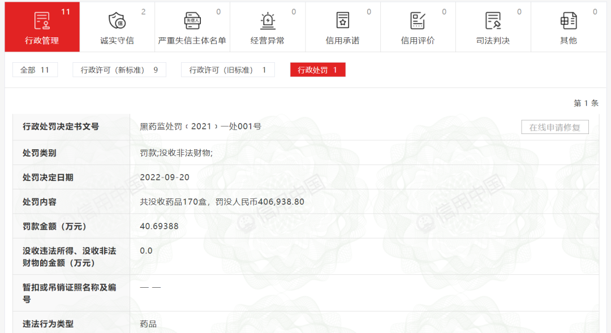Click the 没收违法所得 amount label

[x=70, y=257]
